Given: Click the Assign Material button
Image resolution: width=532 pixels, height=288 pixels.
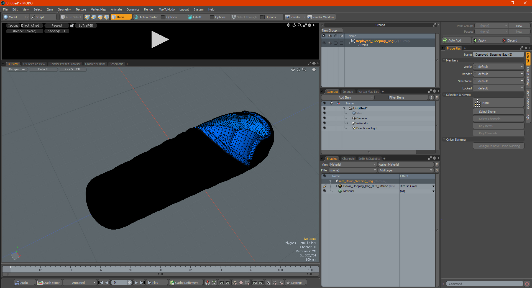Looking at the screenshot, I should [x=406, y=164].
